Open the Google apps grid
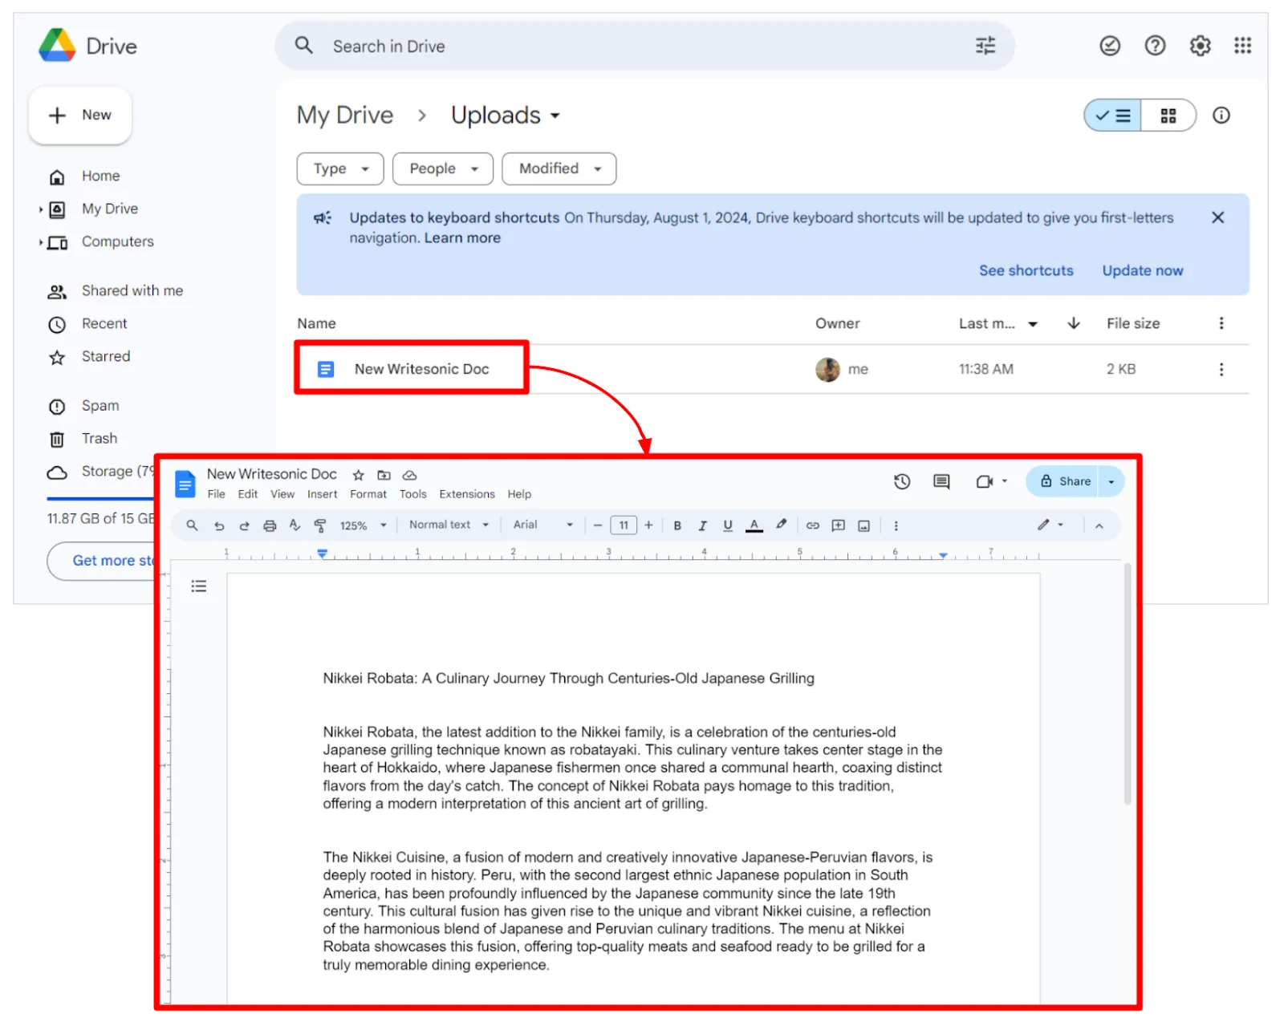The width and height of the screenshot is (1284, 1026). coord(1243,46)
